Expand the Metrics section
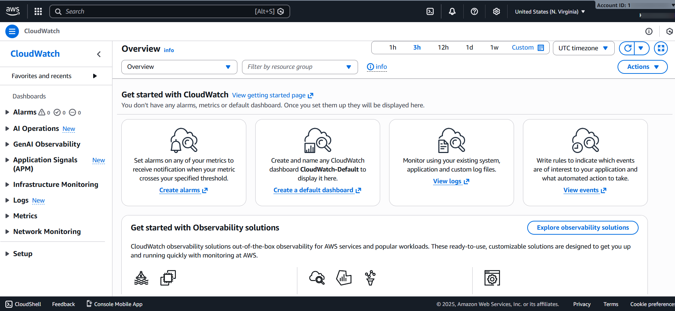Viewport: 675px width, 311px height. tap(7, 216)
